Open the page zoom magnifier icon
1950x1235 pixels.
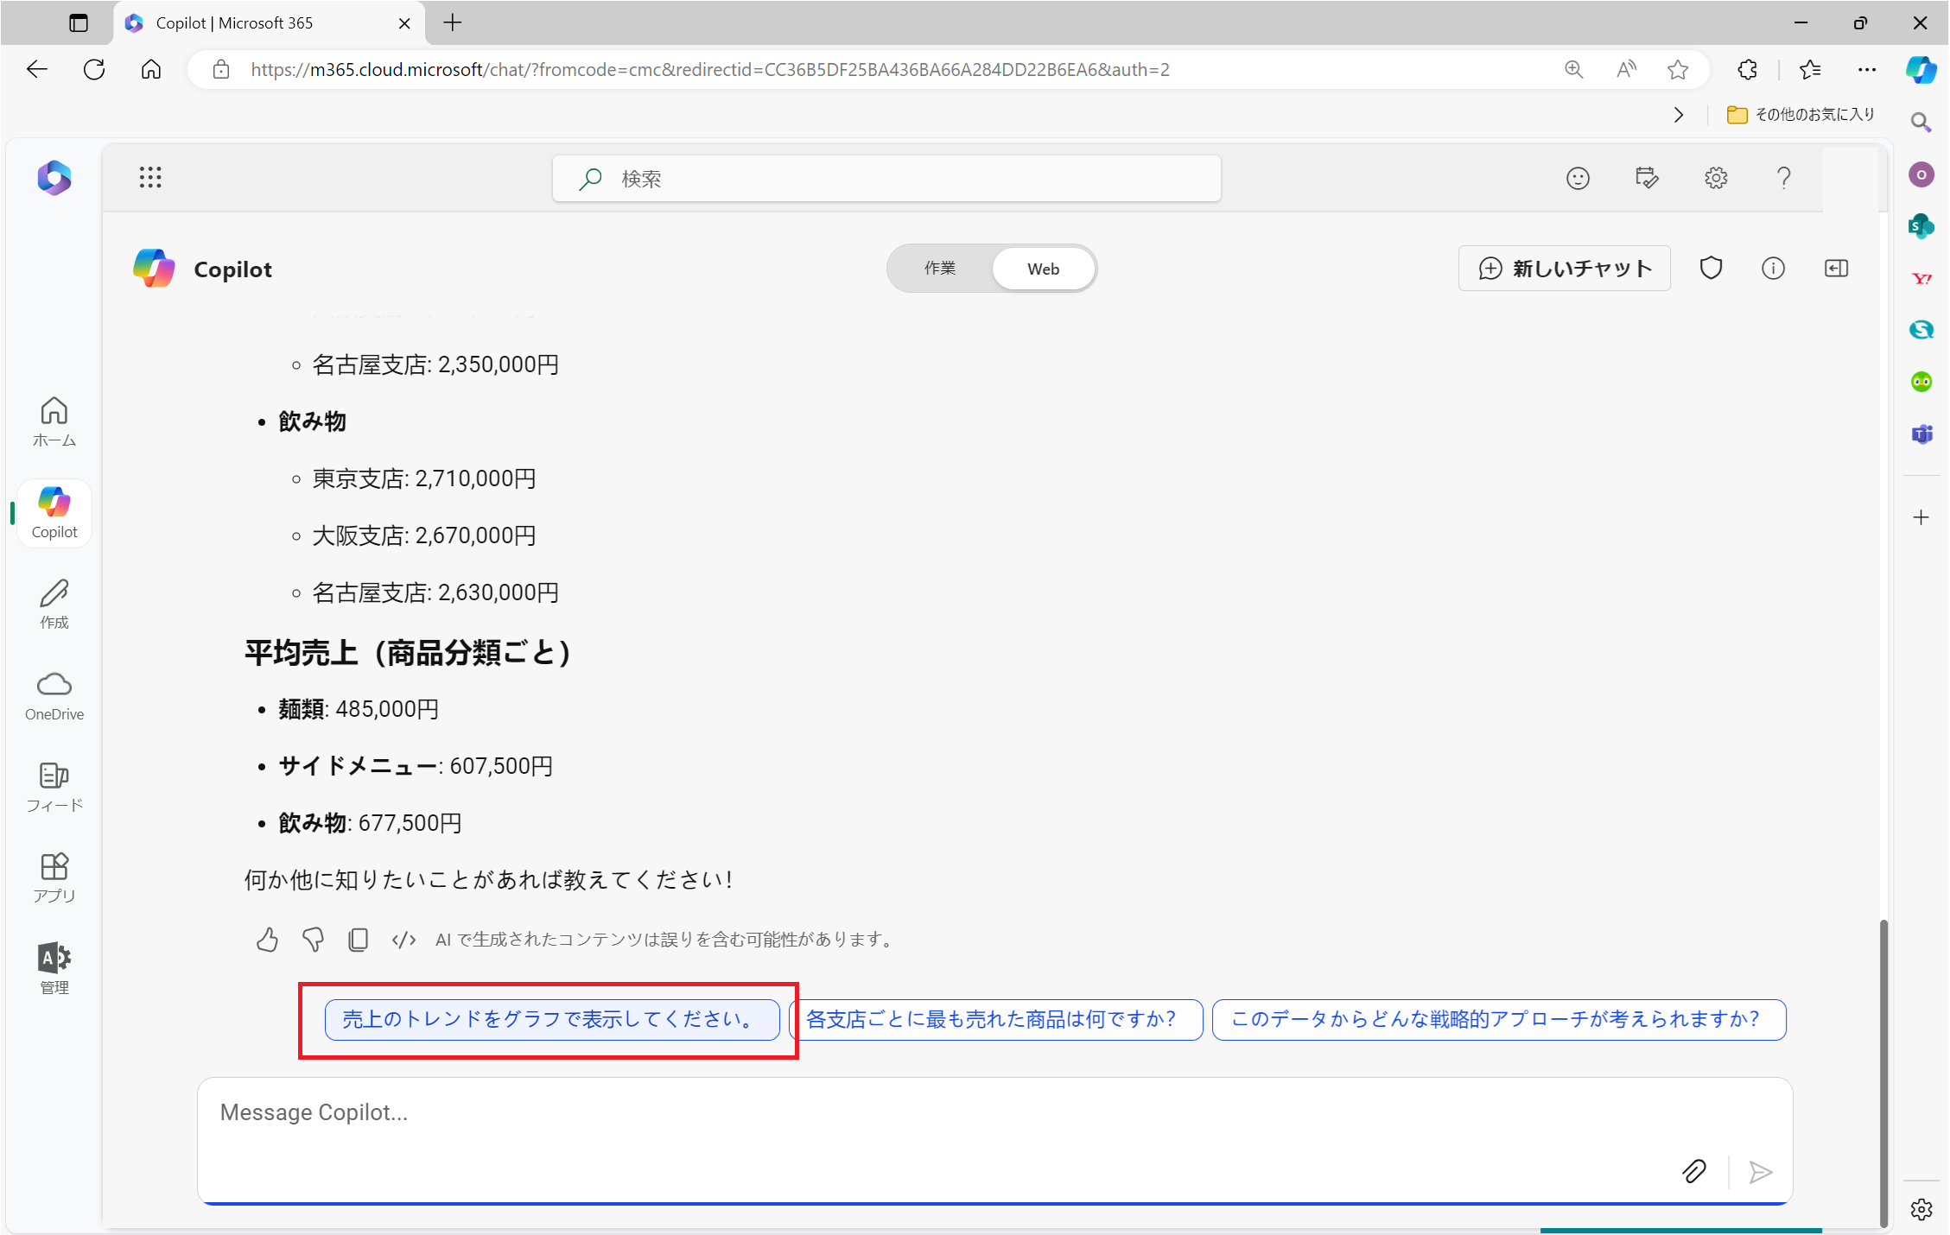pos(1574,69)
